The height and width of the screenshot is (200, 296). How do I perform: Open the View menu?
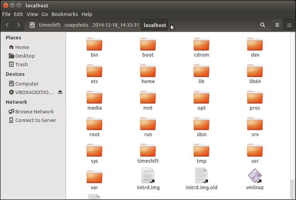tap(32, 14)
